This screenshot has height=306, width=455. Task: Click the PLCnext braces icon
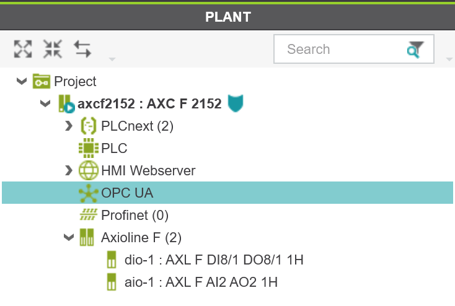tap(88, 126)
